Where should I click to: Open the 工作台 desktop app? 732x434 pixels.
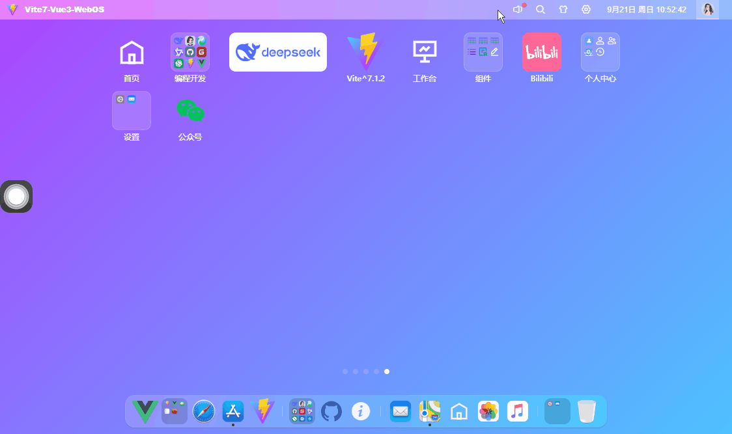425,52
